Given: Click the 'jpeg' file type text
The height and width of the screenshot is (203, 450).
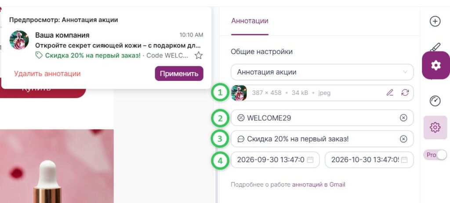Looking at the screenshot, I should 324,93.
